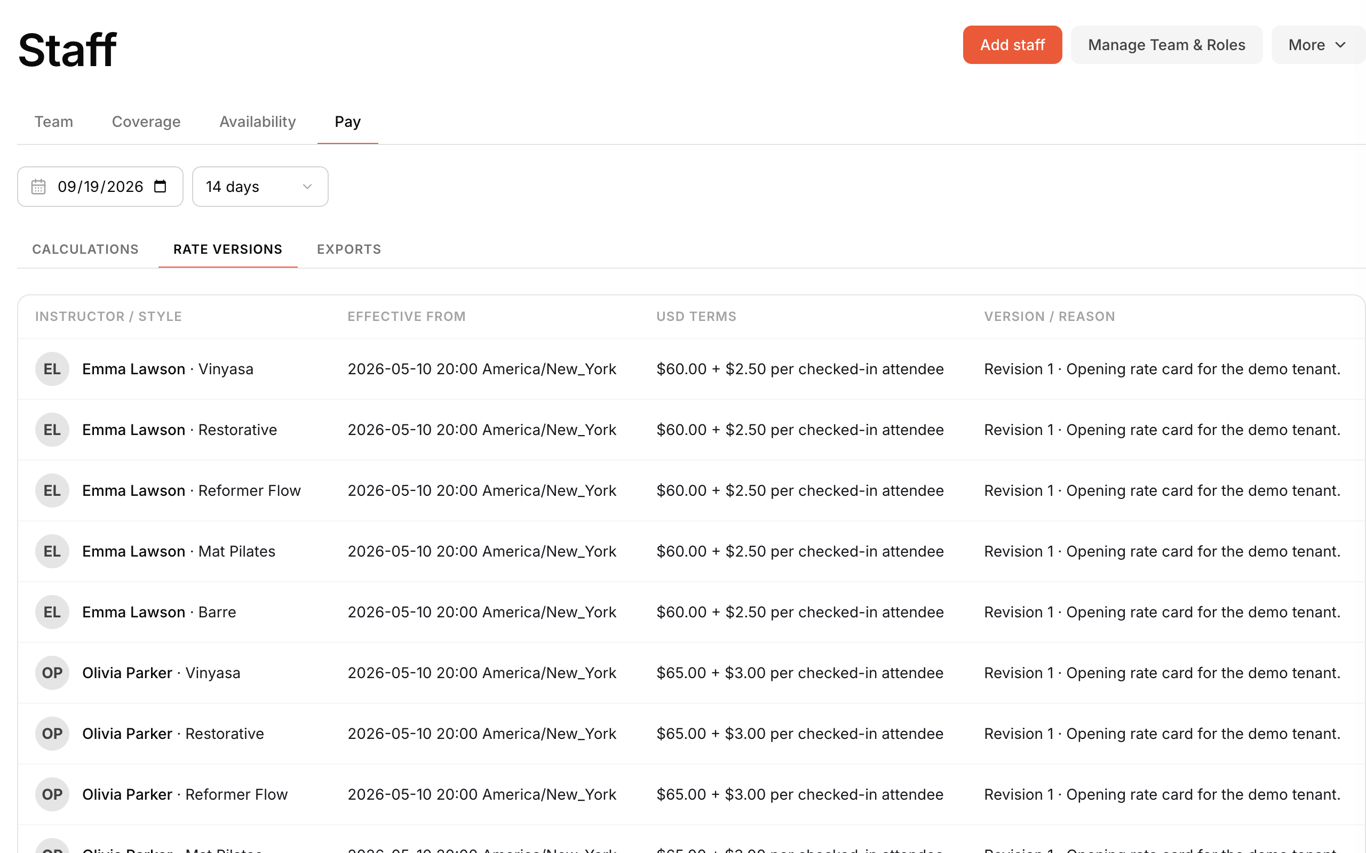Select the Emma Lawson · Vinyasa name text
Viewport: 1366px width, 853px height.
[x=168, y=369]
